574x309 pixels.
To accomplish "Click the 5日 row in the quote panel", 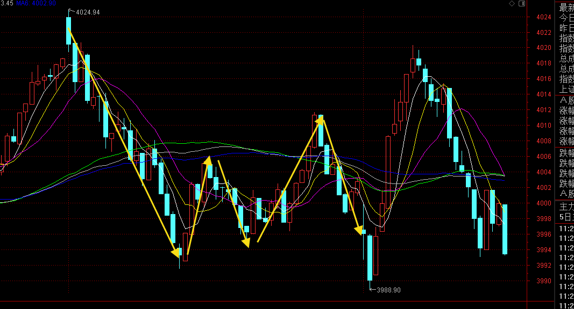I will (x=566, y=217).
